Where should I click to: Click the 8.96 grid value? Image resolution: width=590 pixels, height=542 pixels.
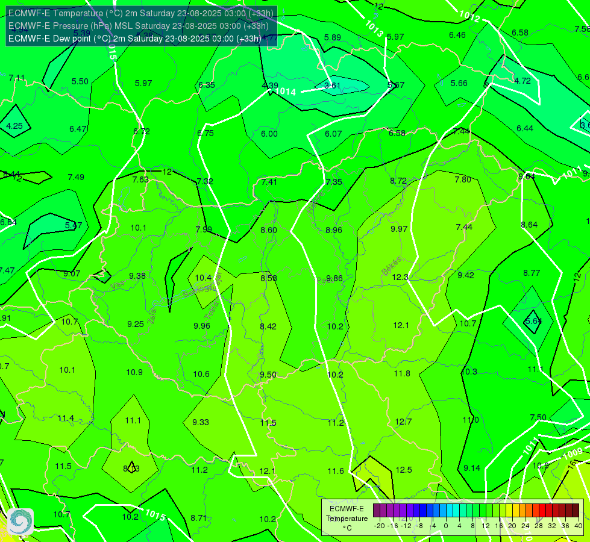pyautogui.click(x=334, y=230)
